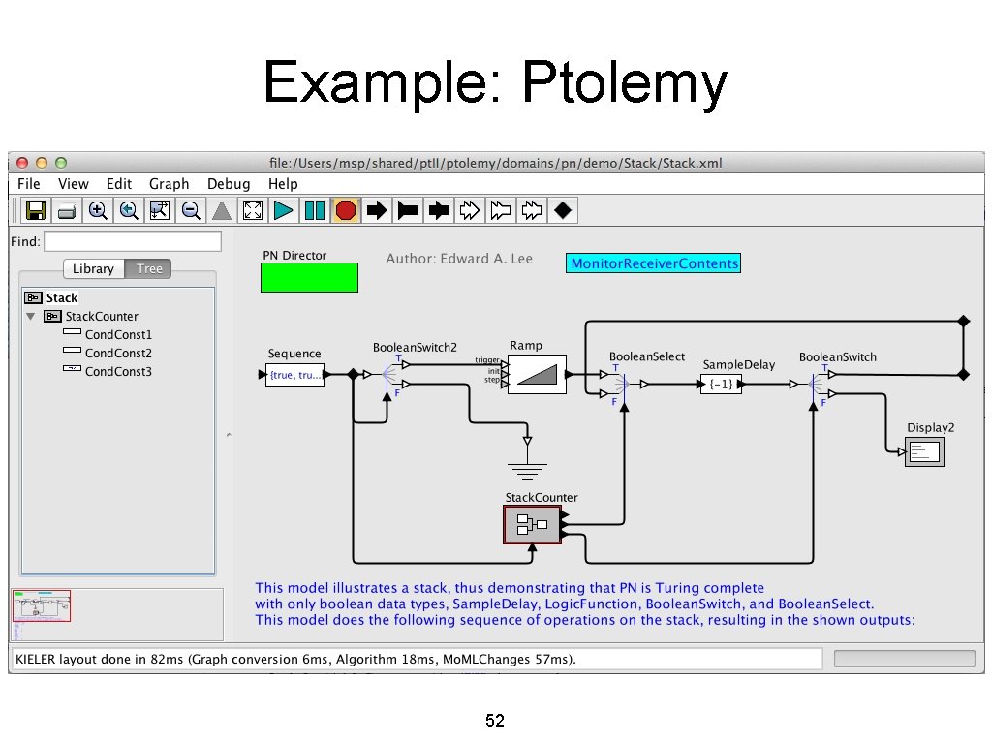Select the Sequence actor block

[294, 375]
